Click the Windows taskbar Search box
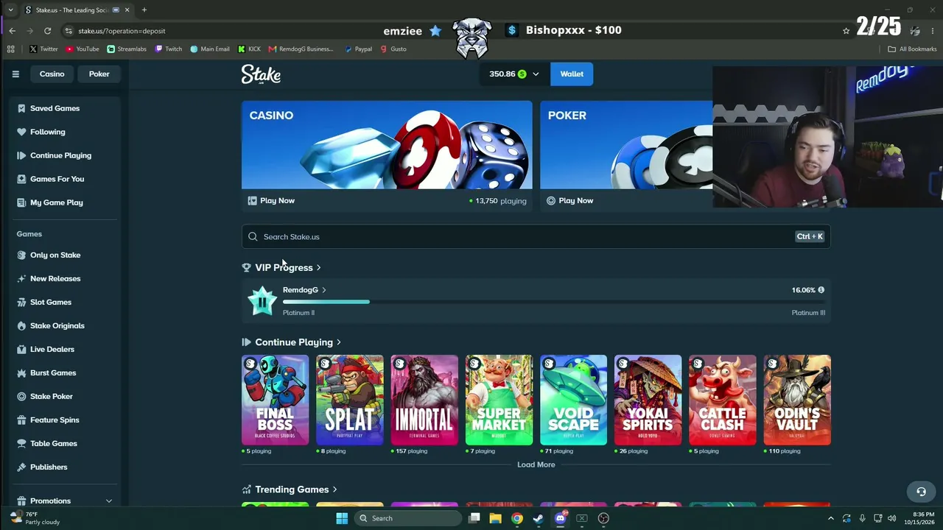Image resolution: width=943 pixels, height=530 pixels. [x=407, y=518]
